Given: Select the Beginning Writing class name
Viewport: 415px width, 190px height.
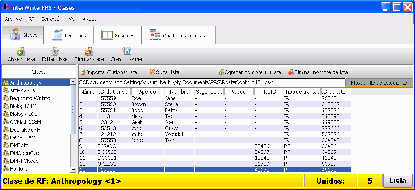Looking at the screenshot, I should (30, 98).
